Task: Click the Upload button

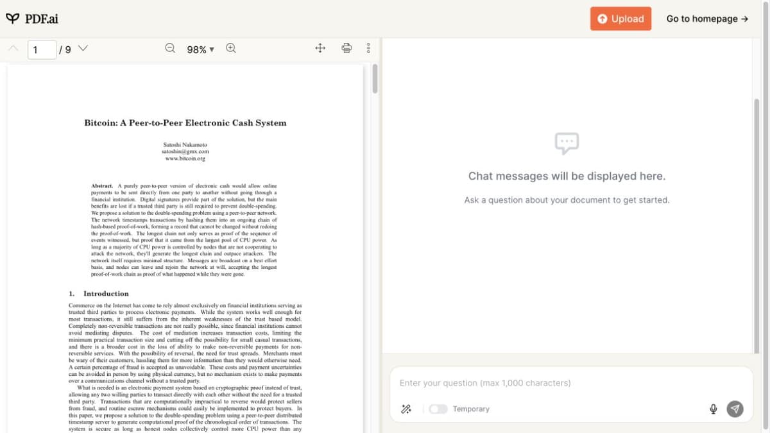Action: (x=620, y=19)
